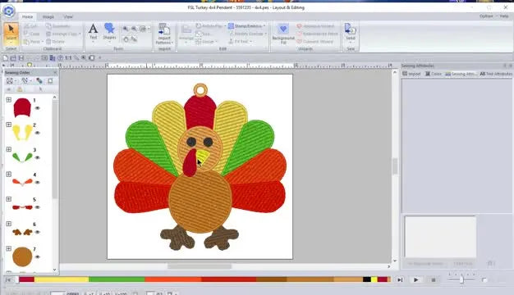
Task: Switch to the Image ribbon tab
Action: (48, 16)
